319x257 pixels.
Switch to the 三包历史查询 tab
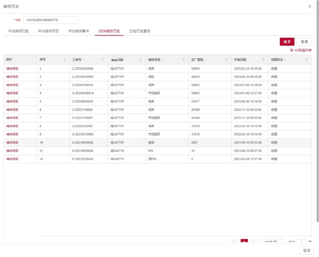pos(140,31)
